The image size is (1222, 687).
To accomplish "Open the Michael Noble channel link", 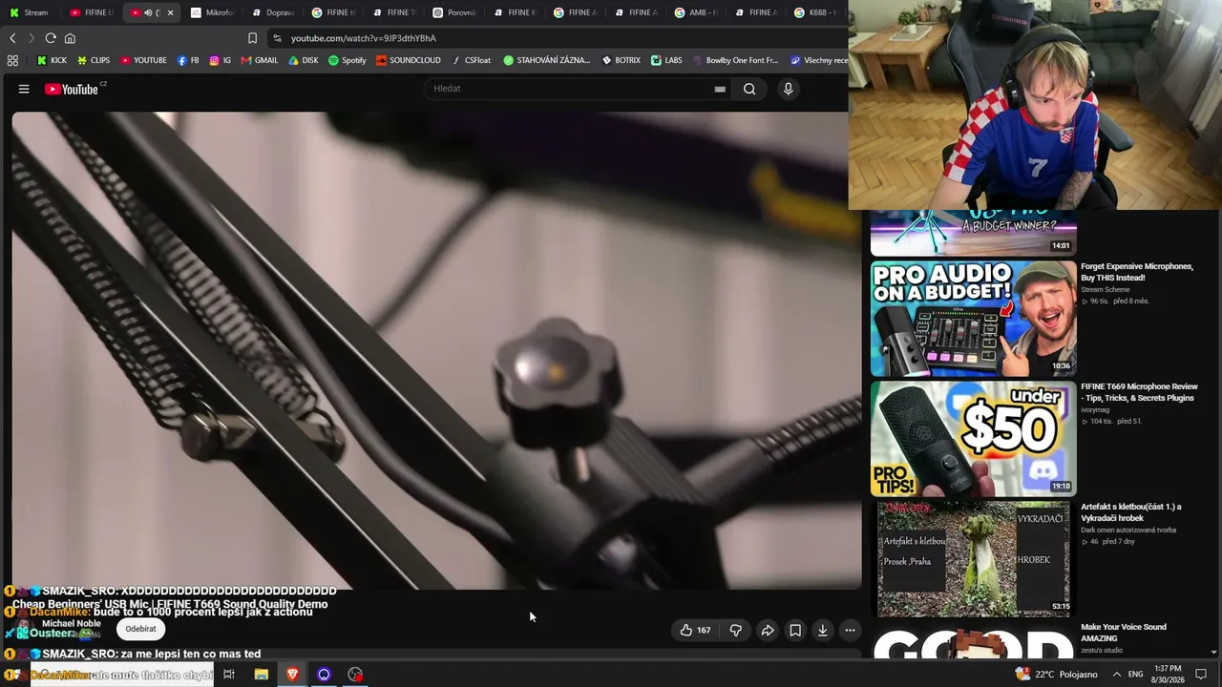I will (71, 623).
